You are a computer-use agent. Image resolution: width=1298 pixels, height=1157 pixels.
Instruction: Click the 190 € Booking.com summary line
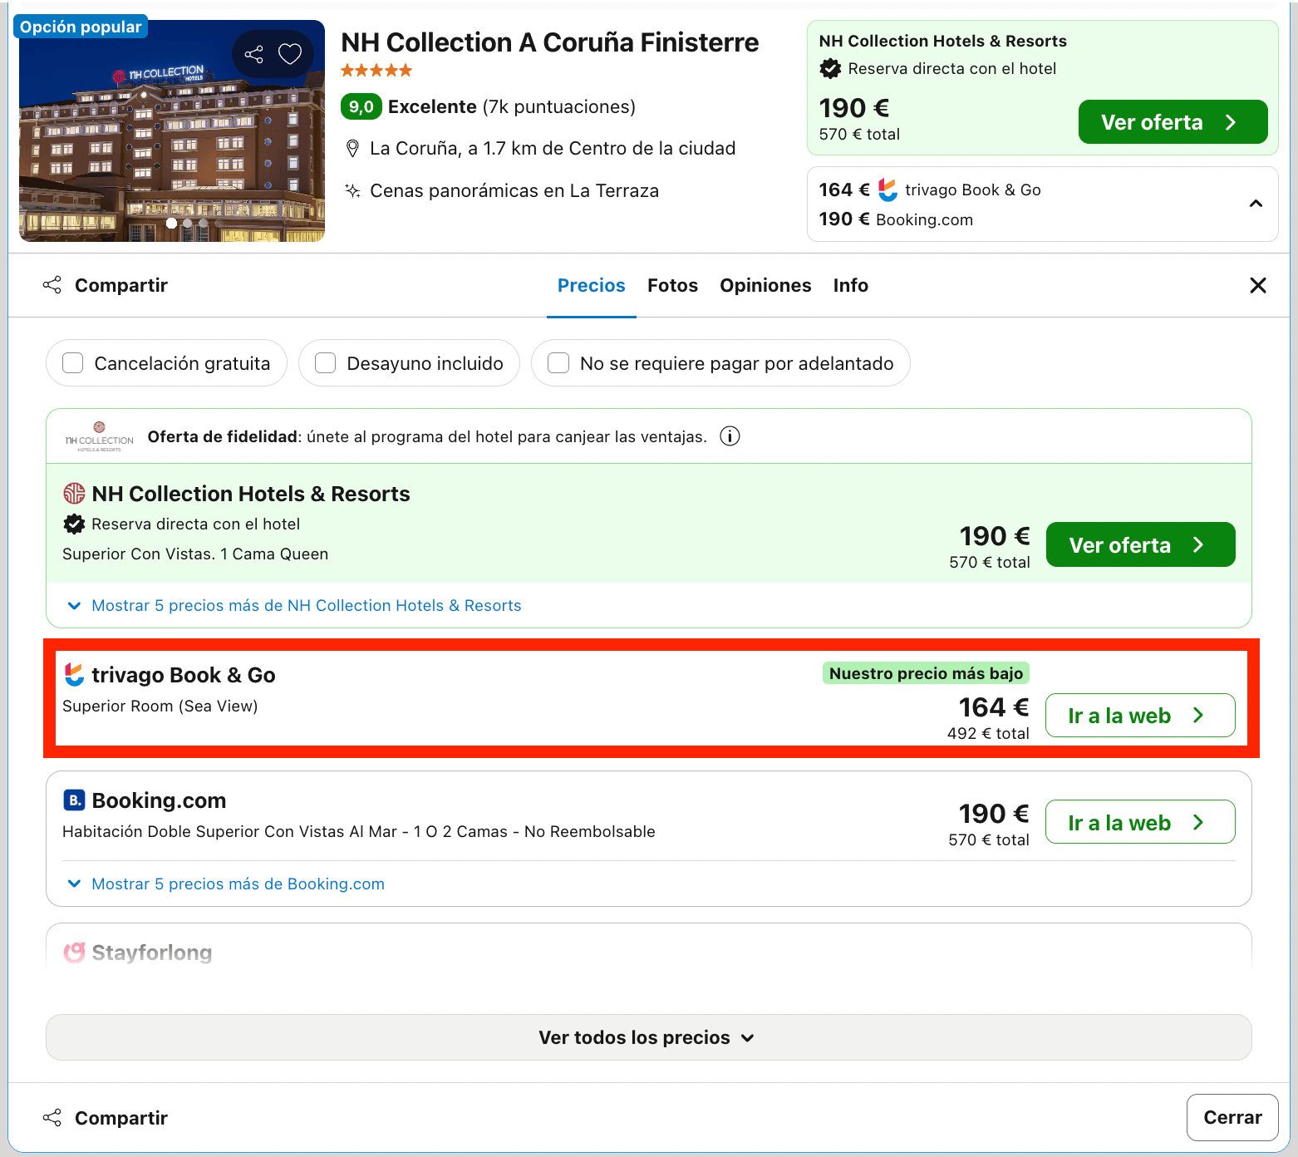pyautogui.click(x=896, y=219)
